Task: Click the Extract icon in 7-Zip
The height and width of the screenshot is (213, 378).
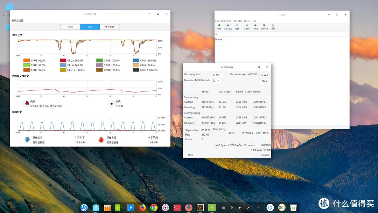Action: click(x=228, y=26)
